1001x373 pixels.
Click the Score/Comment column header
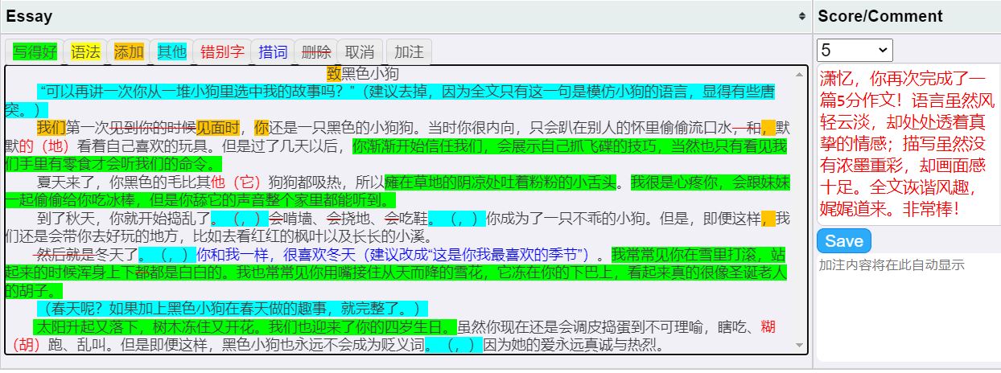(880, 16)
